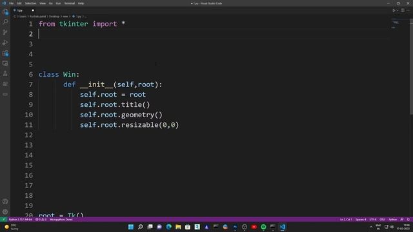This screenshot has height=232, width=413.
Task: Open the Manage gear icon
Action: [x=5, y=212]
